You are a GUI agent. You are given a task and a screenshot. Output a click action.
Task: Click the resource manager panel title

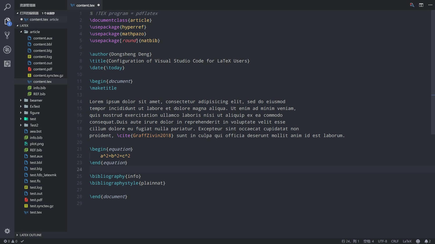(28, 5)
